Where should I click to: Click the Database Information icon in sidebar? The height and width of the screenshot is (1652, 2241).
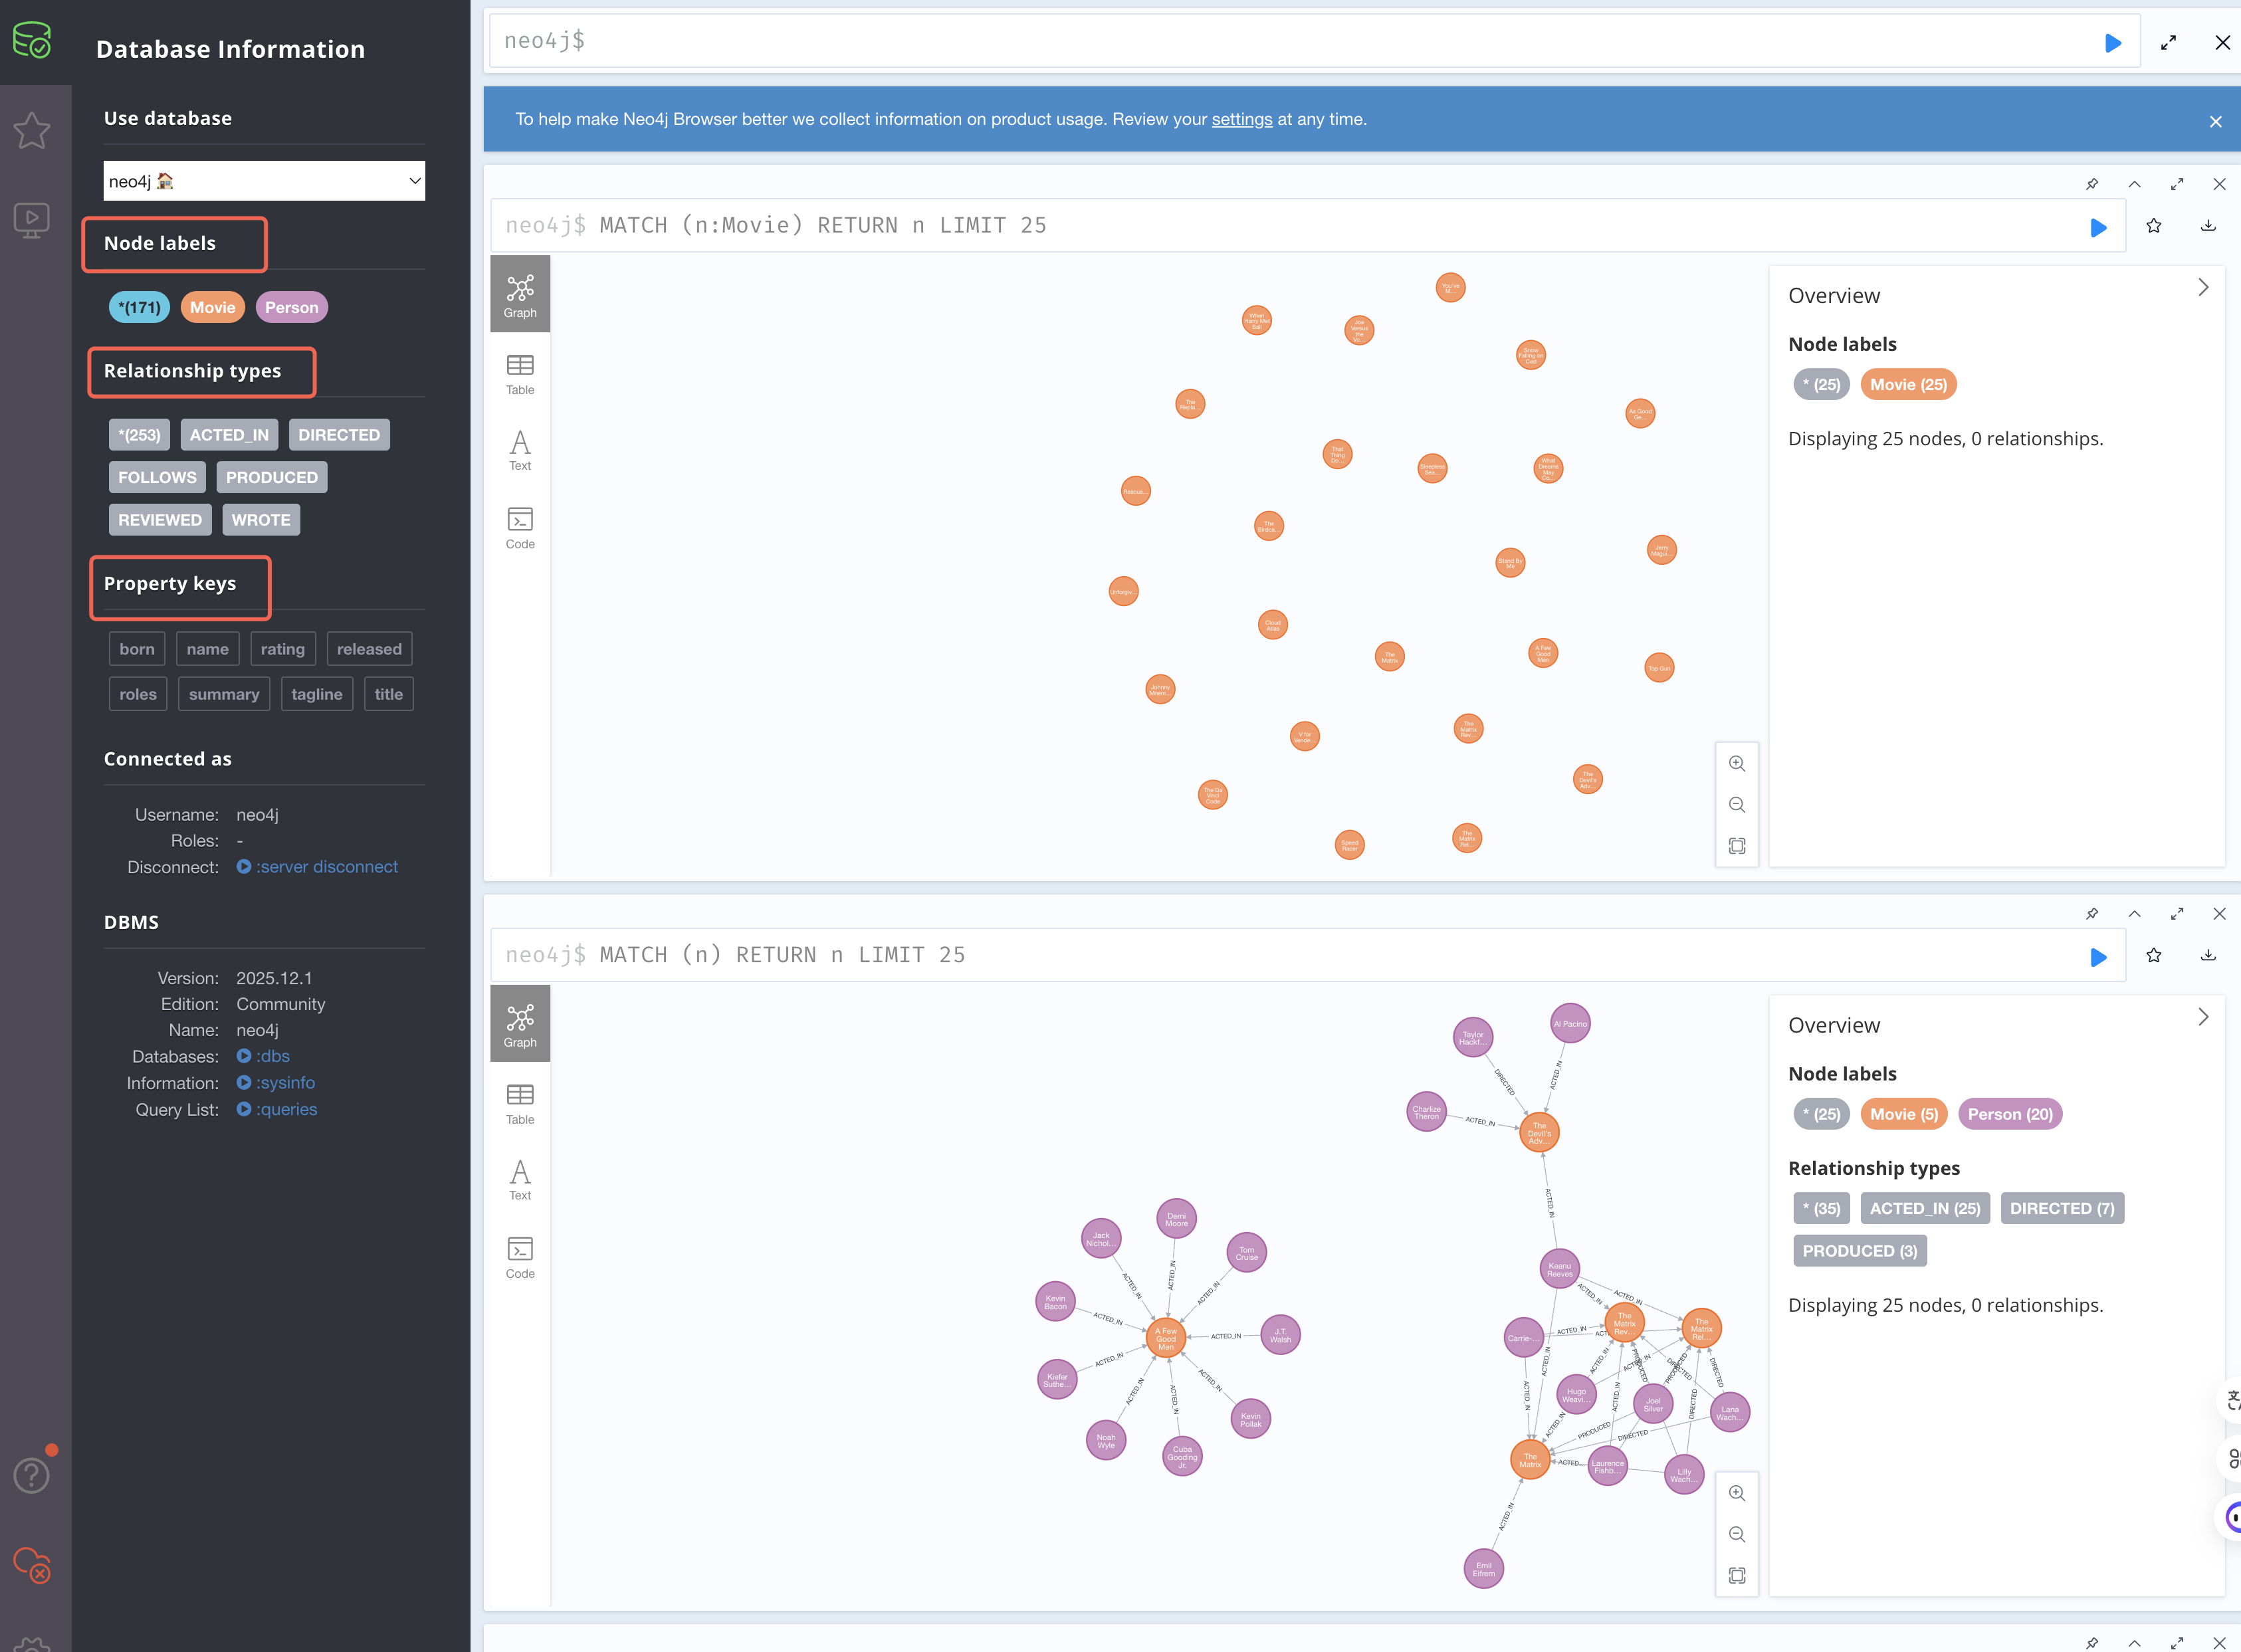pos(32,40)
